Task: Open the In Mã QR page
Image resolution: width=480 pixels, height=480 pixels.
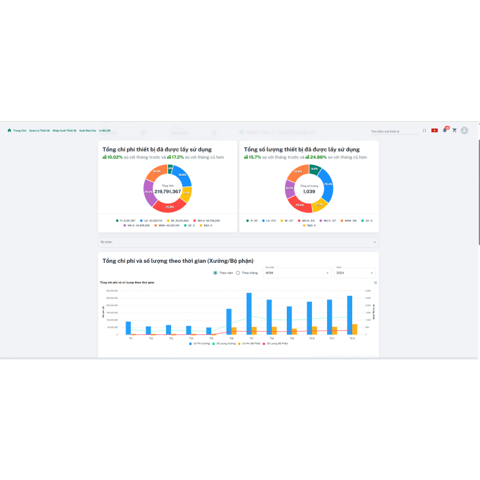Action: click(104, 131)
